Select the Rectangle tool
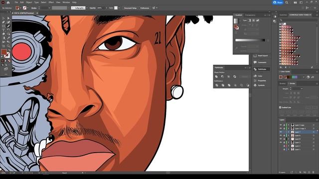Viewport: 319px width, 179px height. click(x=3, y=26)
